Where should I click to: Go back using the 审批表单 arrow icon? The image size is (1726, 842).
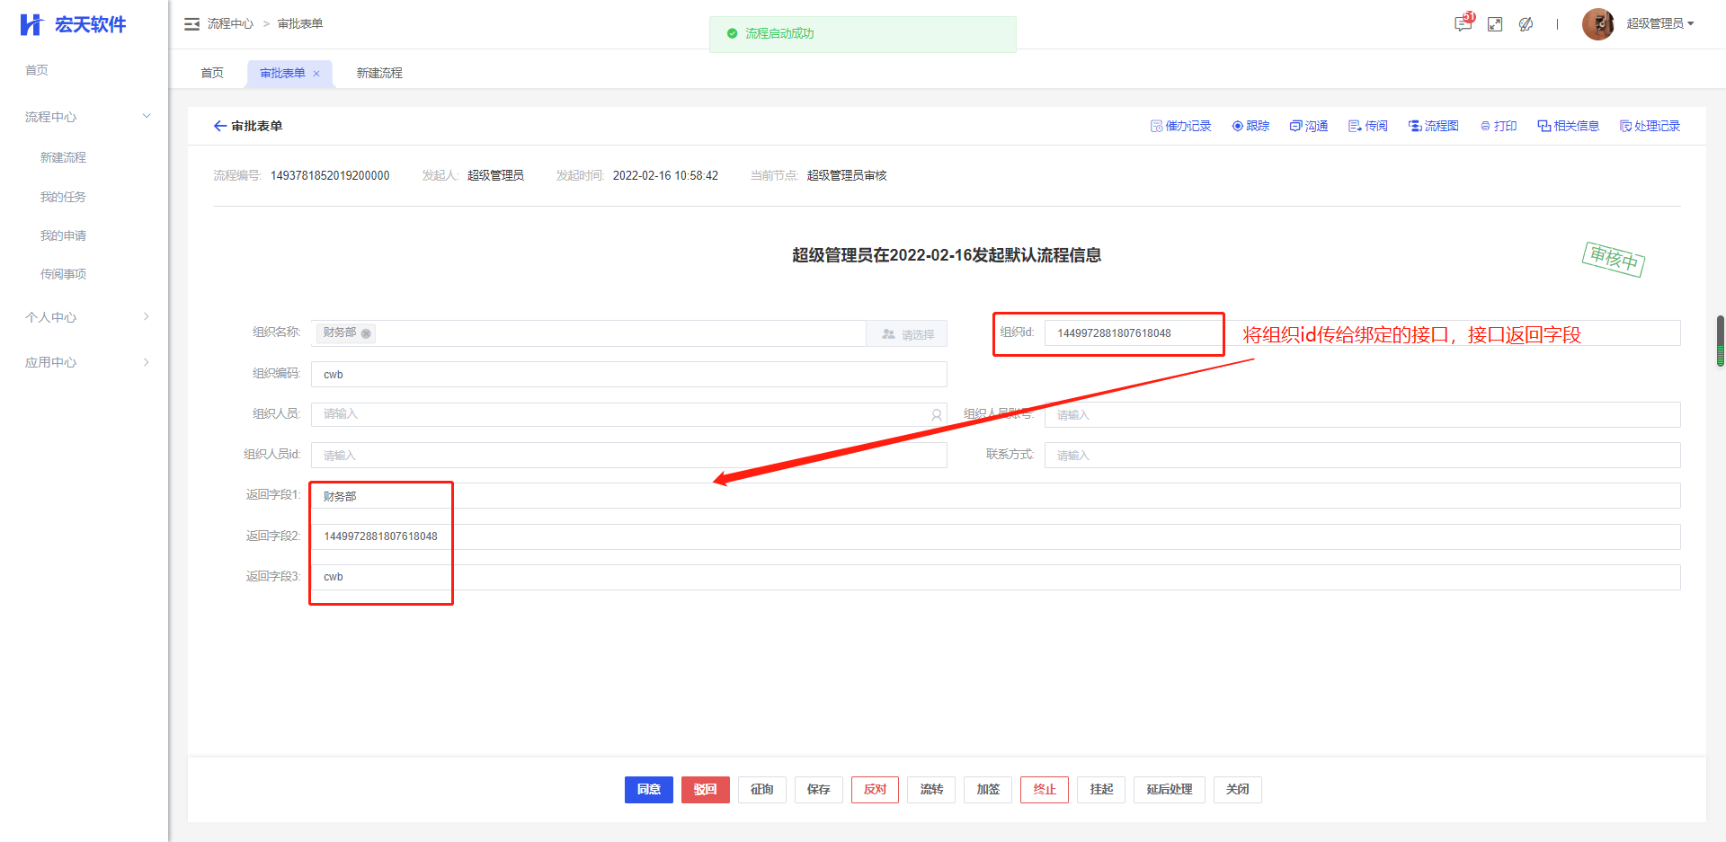(x=219, y=127)
